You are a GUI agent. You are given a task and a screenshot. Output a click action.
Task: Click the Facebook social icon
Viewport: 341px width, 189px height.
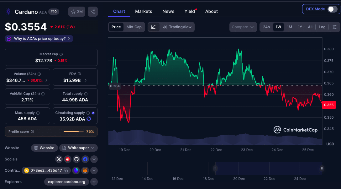coord(85,159)
